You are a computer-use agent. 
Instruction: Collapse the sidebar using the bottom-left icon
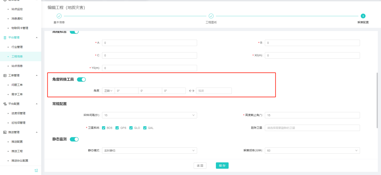coord(36,170)
